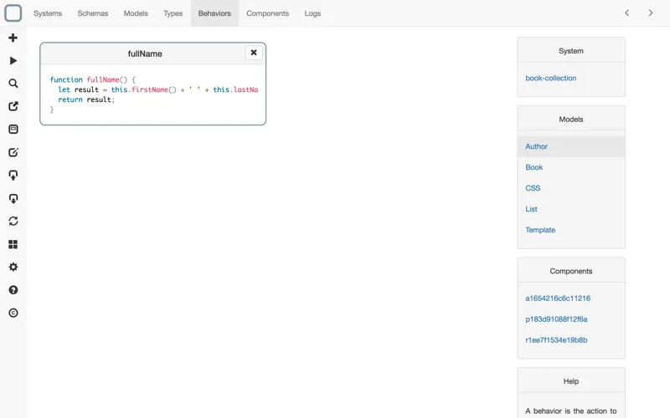670x418 pixels.
Task: Open component r1ee7f1534e19b8b
Action: pos(556,340)
